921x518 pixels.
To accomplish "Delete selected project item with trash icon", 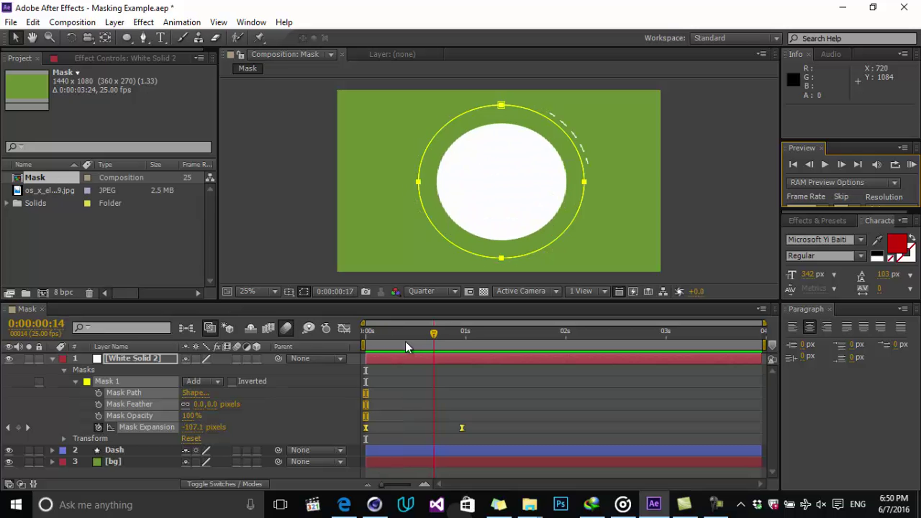I will tap(89, 293).
